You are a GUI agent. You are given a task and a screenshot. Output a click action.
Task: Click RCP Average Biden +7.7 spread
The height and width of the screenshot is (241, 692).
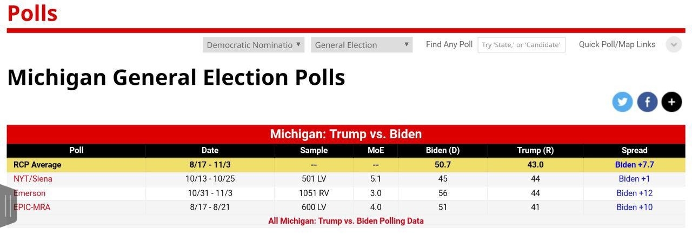634,165
